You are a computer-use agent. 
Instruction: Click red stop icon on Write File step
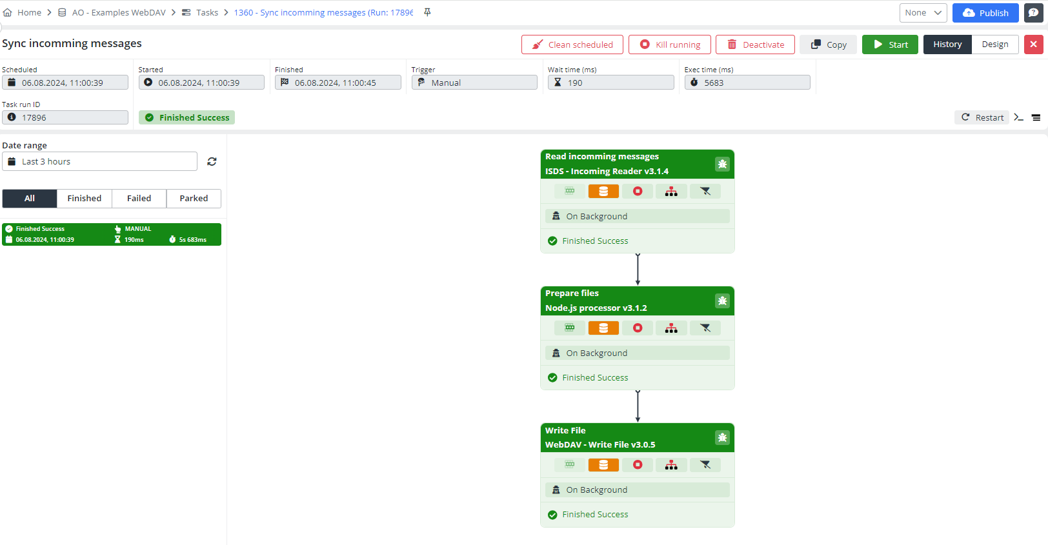click(x=638, y=465)
